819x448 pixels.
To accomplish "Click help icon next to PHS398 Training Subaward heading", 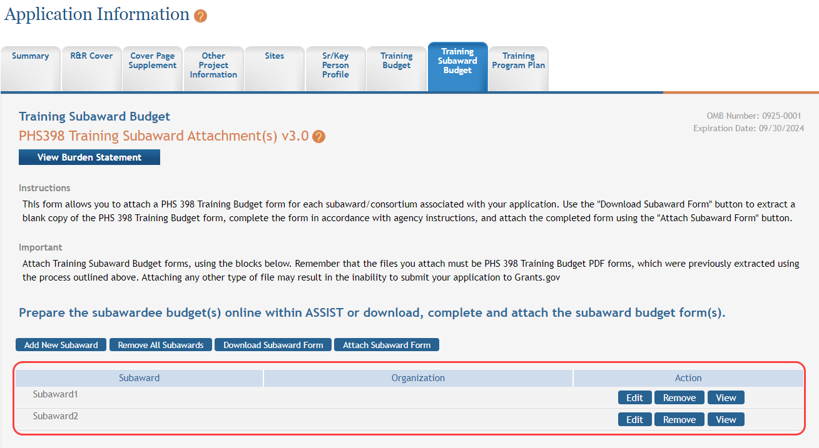I will pos(318,137).
